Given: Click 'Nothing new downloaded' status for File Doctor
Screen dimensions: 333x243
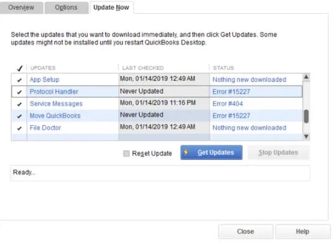Looking at the screenshot, I should (x=249, y=128).
